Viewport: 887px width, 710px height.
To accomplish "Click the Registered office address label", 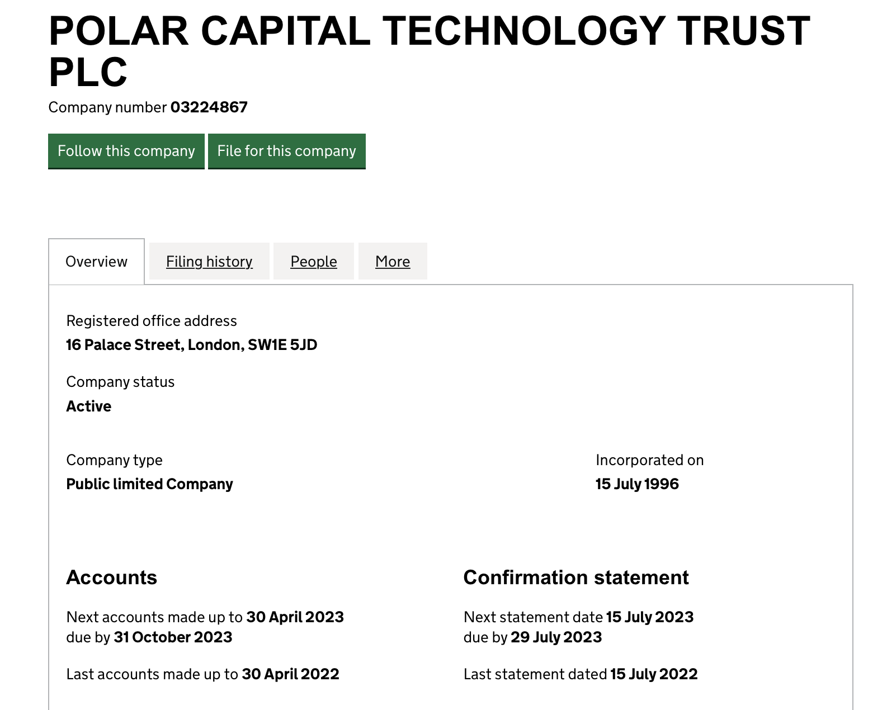I will coord(152,321).
